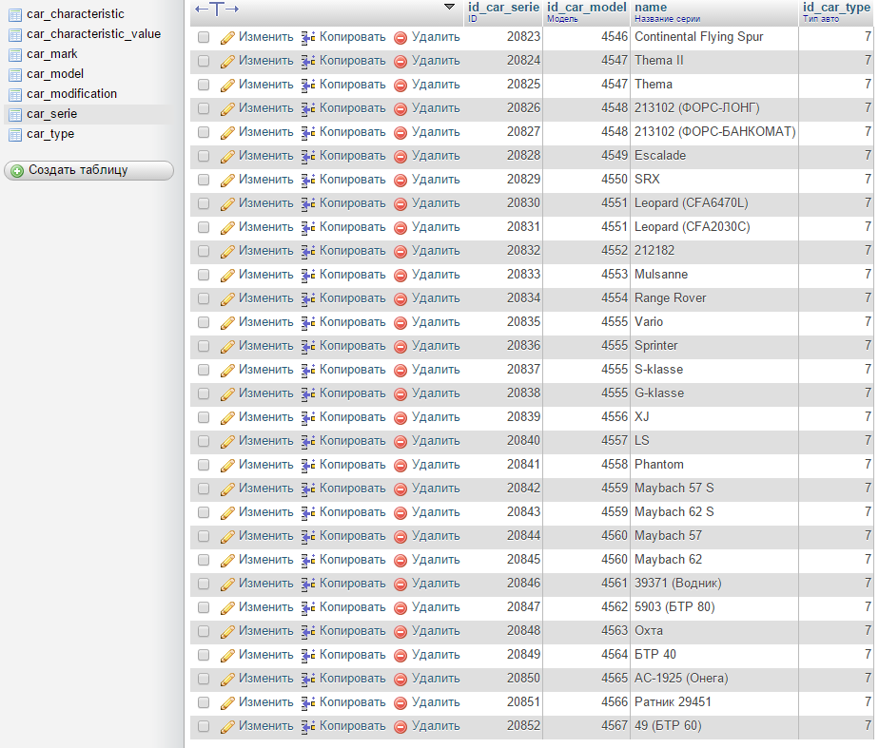The width and height of the screenshot is (879, 748).
Task: Click red delete icon in Mulsanne row
Action: coord(400,275)
